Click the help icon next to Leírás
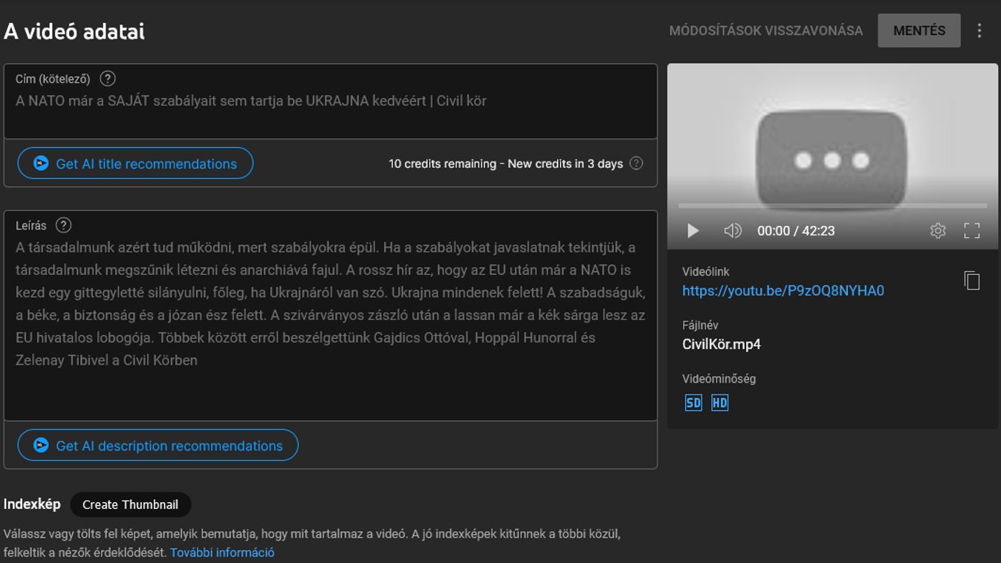1001x563 pixels. (64, 225)
